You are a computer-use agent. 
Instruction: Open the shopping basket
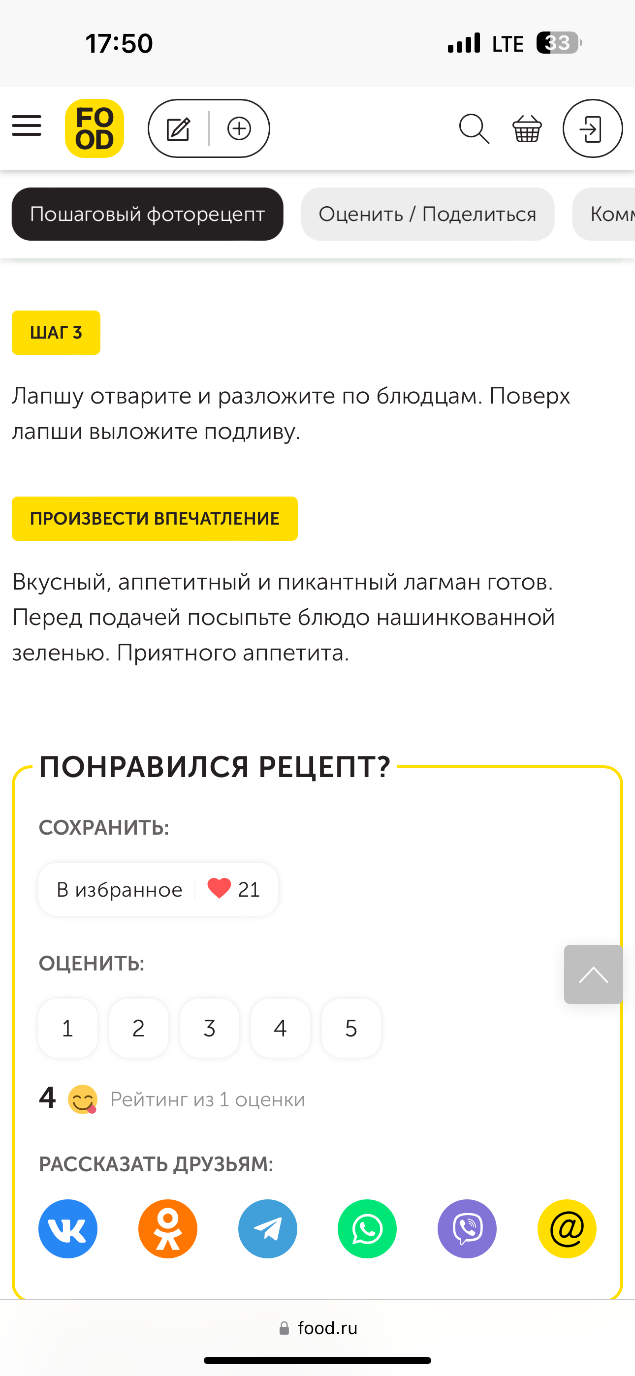(x=527, y=129)
